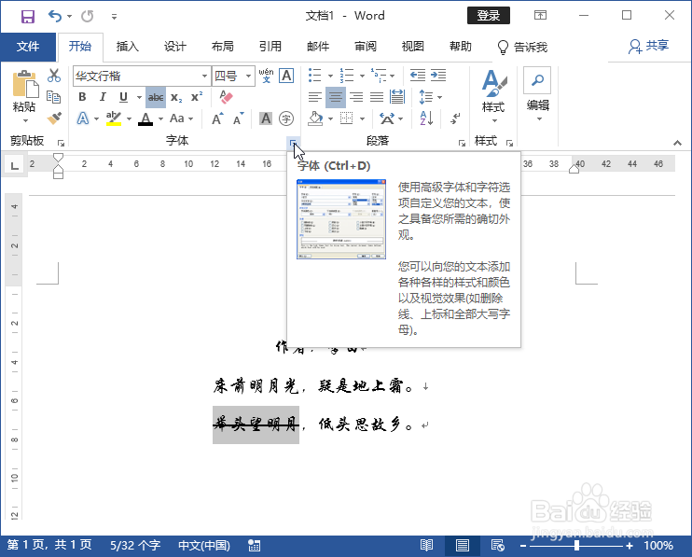Apply the black font color
The height and width of the screenshot is (557, 692).
coord(145,118)
